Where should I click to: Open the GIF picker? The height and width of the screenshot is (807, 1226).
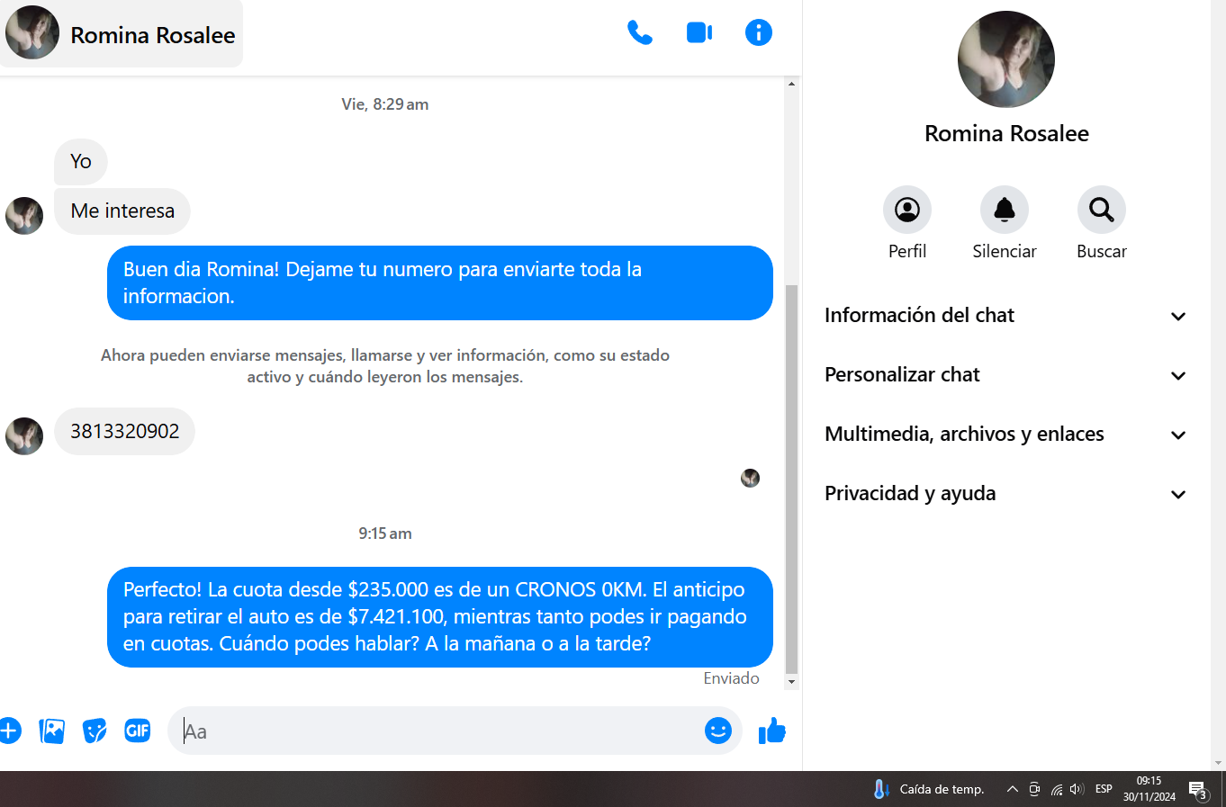pyautogui.click(x=137, y=731)
